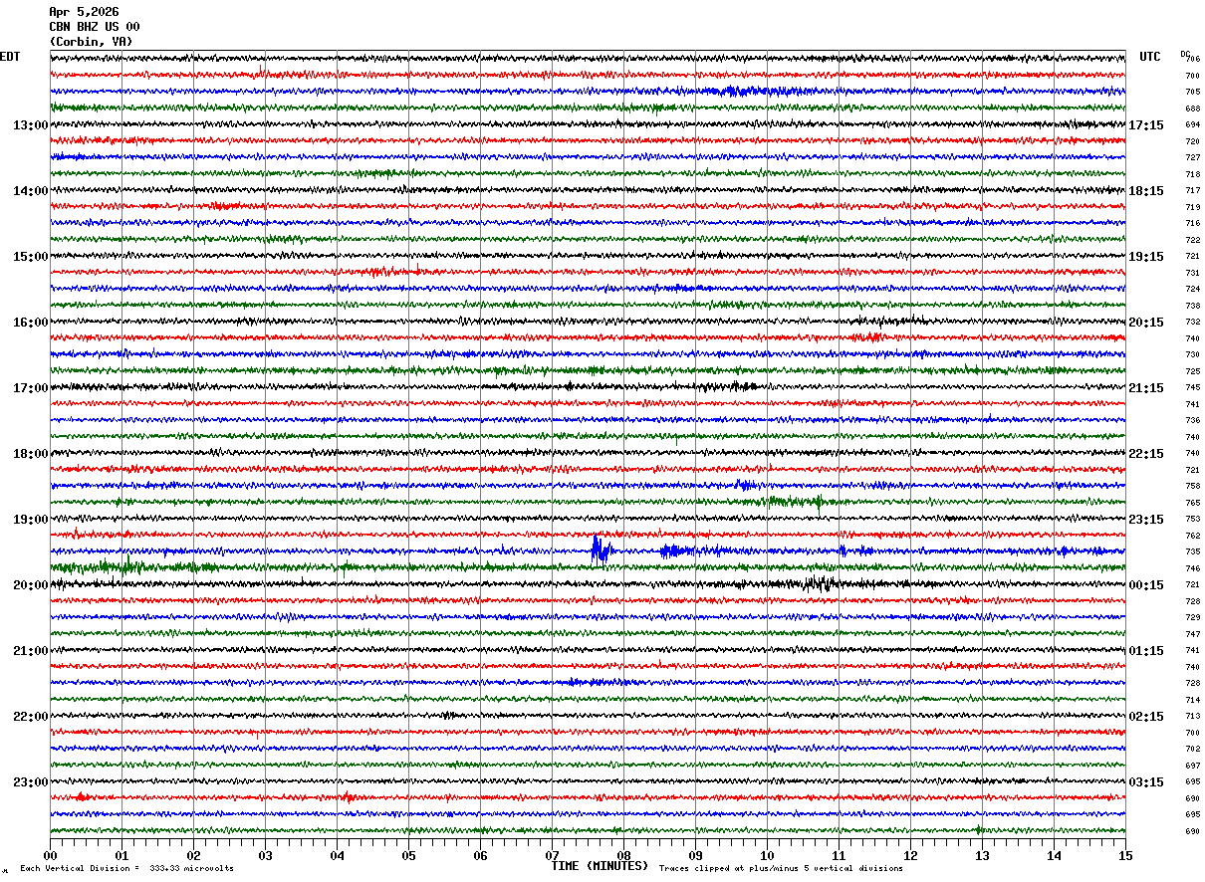Click minute tick label 03 on axis
The height and width of the screenshot is (882, 1205).
[x=265, y=855]
